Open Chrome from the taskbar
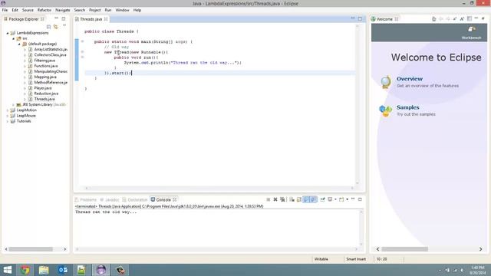This screenshot has height=276, width=491. (x=25, y=270)
